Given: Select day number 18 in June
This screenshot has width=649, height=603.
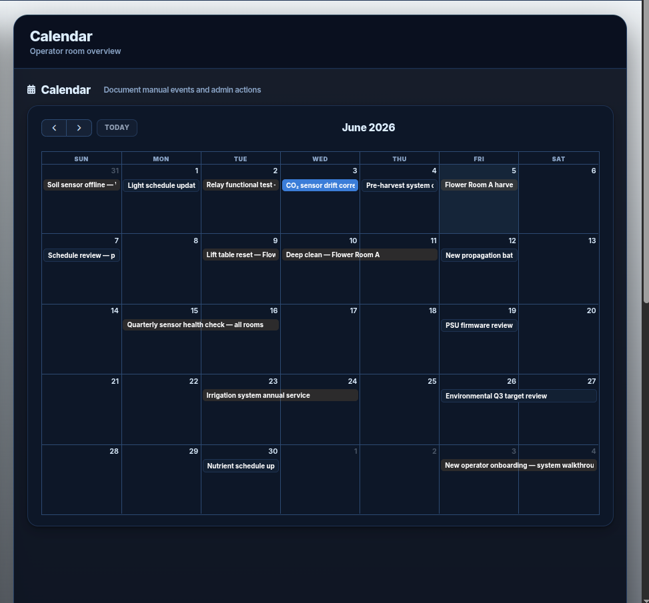Looking at the screenshot, I should 432,310.
